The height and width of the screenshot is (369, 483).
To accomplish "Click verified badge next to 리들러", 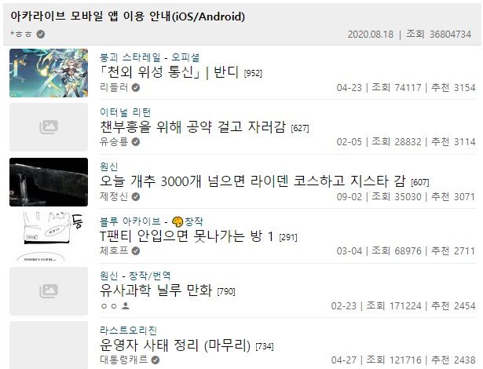I will click(136, 88).
